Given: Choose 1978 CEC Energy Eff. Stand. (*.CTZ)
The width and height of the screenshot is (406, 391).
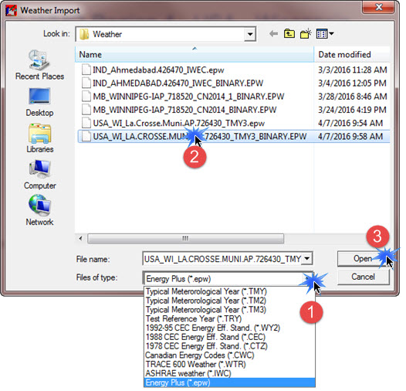Looking at the screenshot, I should coord(229,346).
